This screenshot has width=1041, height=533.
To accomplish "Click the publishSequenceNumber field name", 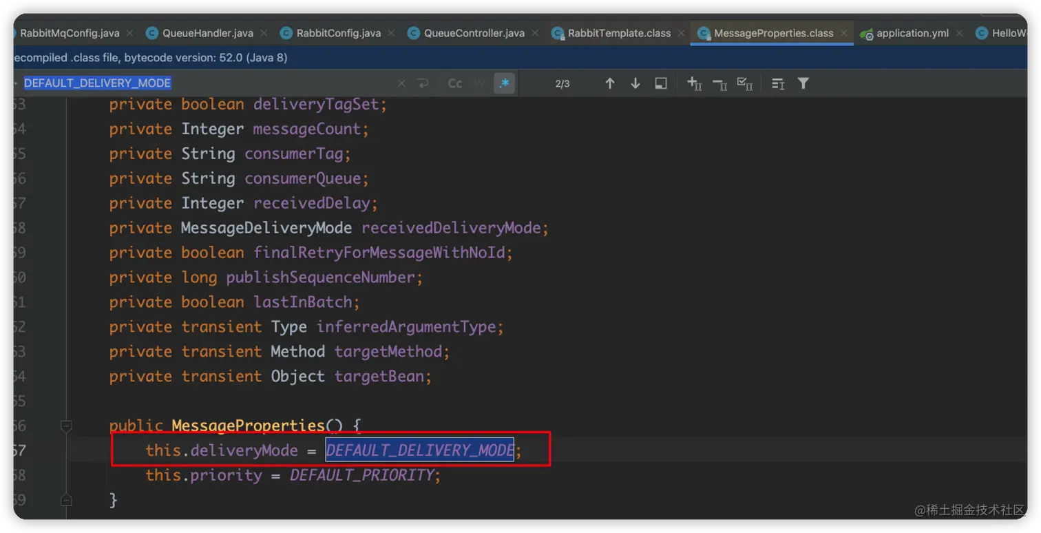I will click(321, 278).
